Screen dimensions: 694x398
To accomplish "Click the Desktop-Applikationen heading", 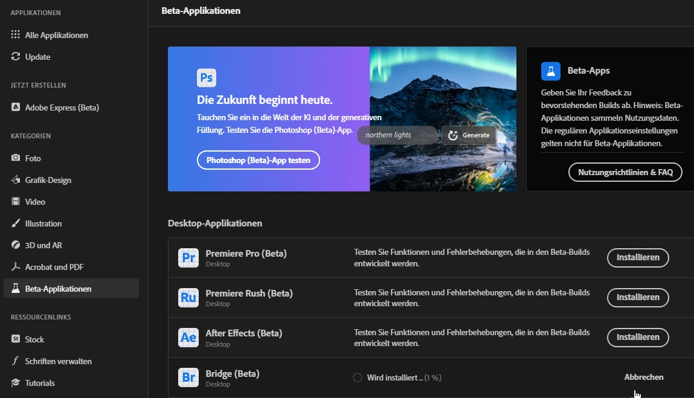I will pyautogui.click(x=214, y=223).
